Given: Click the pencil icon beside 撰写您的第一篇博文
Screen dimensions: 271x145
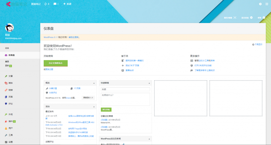Looking at the screenshot, I should pyautogui.click(x=123, y=60).
